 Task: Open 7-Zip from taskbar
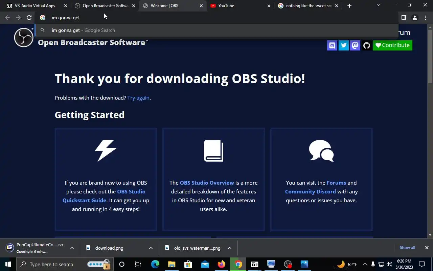pyautogui.click(x=255, y=264)
